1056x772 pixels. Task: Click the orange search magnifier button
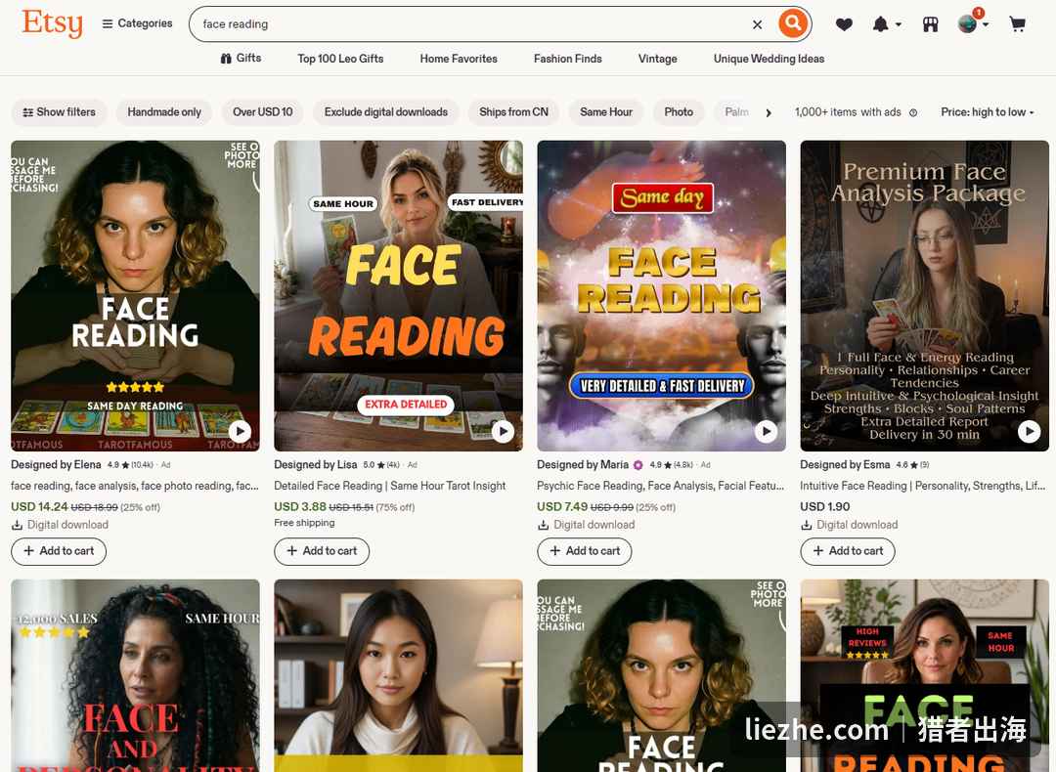tap(793, 23)
